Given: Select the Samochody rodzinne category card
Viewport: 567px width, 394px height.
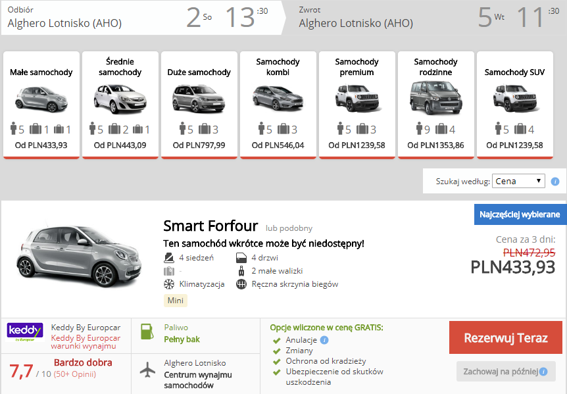Looking at the screenshot, I should pyautogui.click(x=435, y=105).
